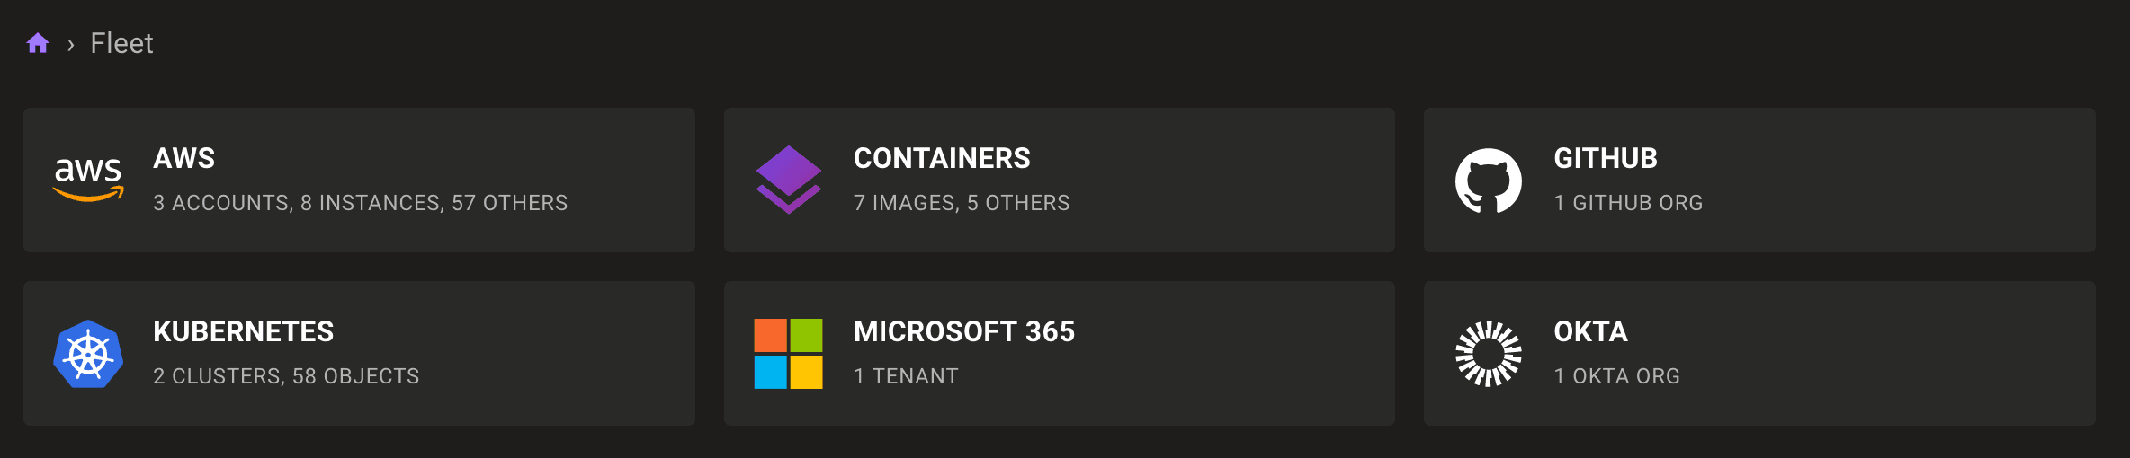Click the Okta sunburst logo
The height and width of the screenshot is (458, 2130).
1489,354
